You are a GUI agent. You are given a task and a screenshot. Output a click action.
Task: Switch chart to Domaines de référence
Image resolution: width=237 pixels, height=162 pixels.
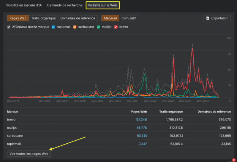coord(78,18)
